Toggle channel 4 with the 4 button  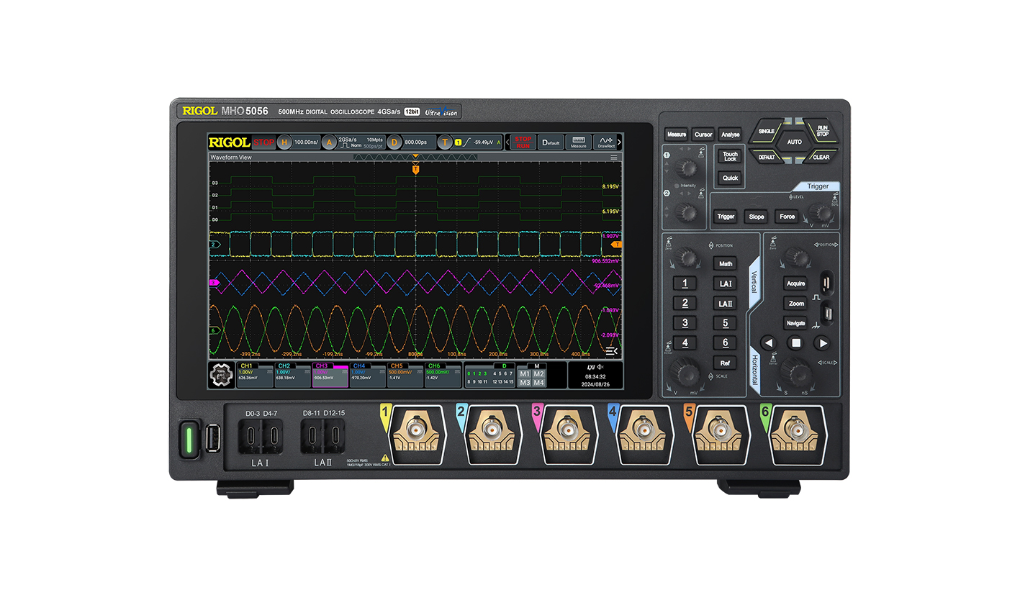pos(685,343)
